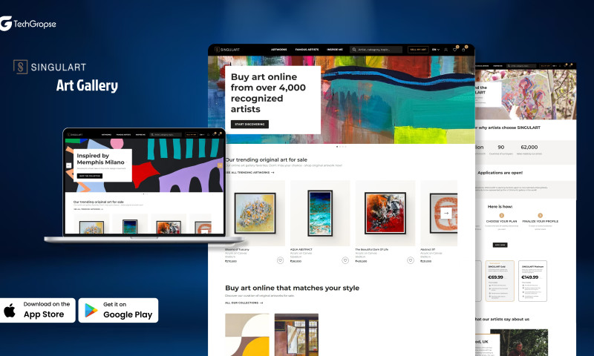Click the '62,000' statistic on right mockup
Image resolution: width=594 pixels, height=356 pixels.
coord(529,147)
